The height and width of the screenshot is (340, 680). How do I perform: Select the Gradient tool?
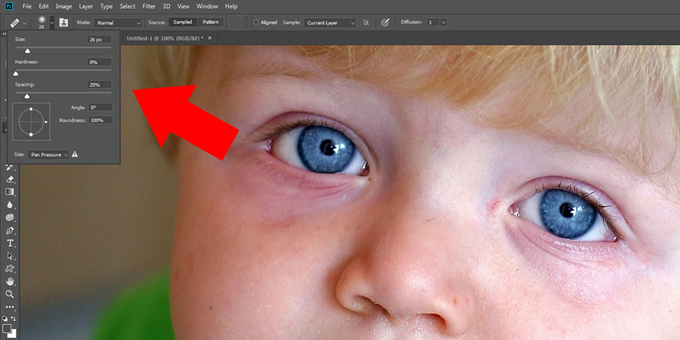[10, 192]
